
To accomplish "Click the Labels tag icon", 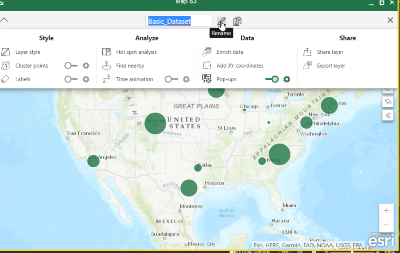I will [5, 79].
